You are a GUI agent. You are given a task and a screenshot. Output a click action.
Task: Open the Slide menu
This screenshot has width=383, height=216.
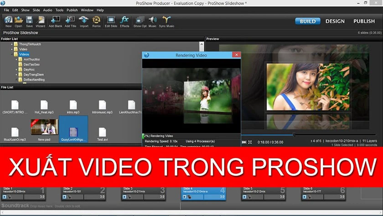tap(36, 10)
